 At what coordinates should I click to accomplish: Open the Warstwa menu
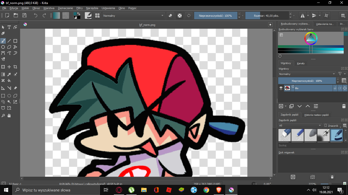tap(49, 8)
